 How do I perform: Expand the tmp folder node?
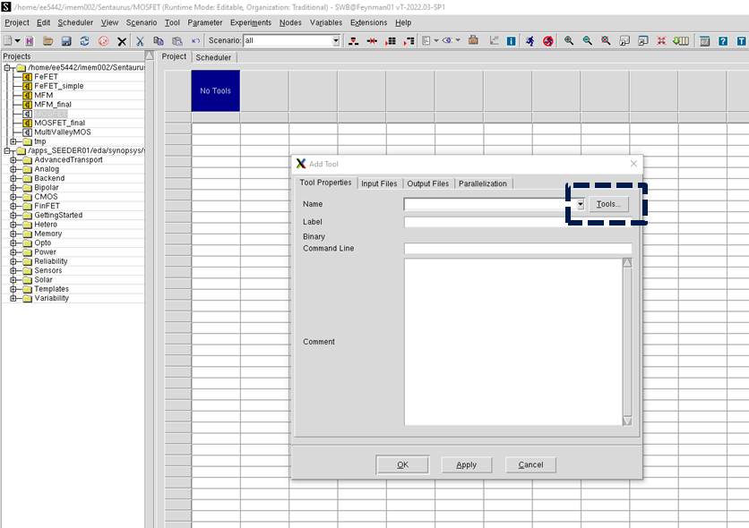coord(13,141)
